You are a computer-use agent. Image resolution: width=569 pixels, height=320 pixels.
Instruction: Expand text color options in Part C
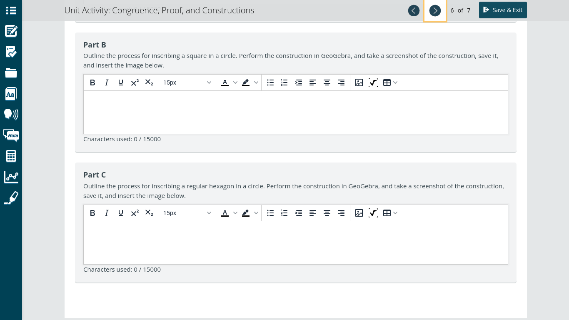click(x=235, y=213)
